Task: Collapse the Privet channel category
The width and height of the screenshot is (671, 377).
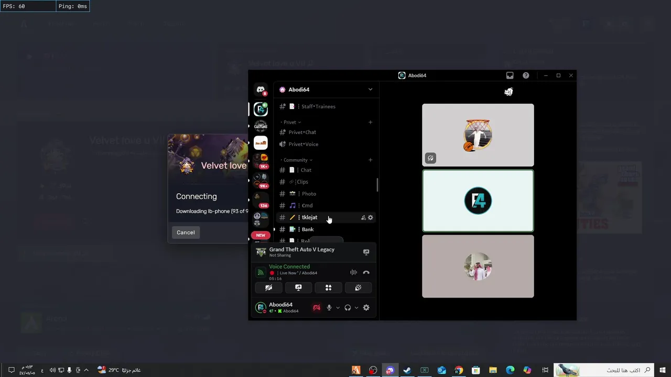Action: click(291, 122)
